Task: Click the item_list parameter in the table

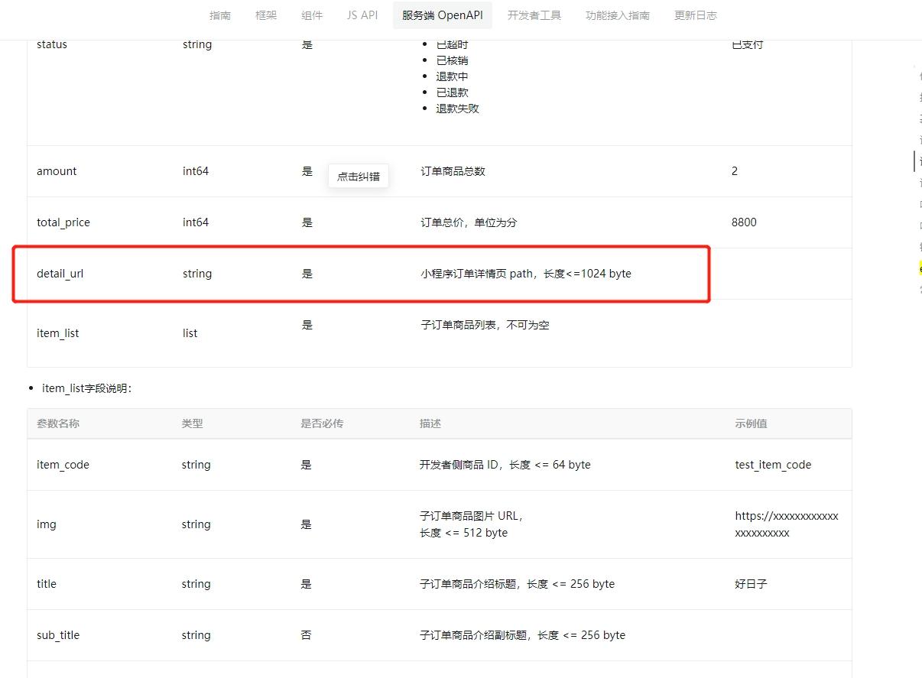Action: pos(58,333)
